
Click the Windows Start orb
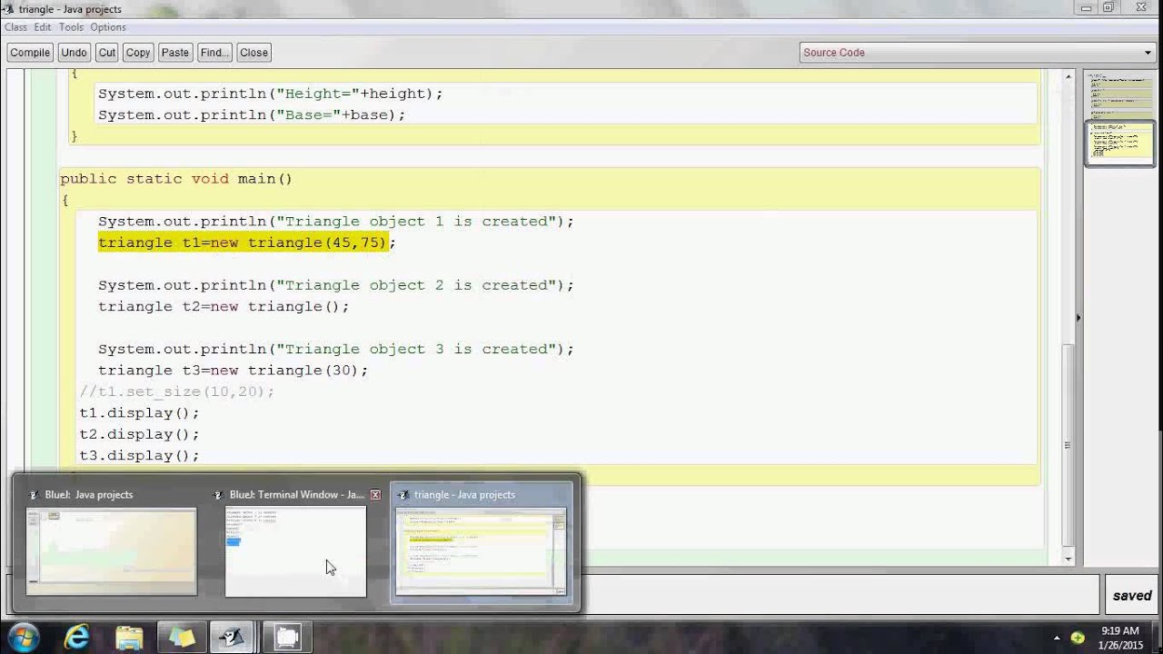click(x=23, y=637)
